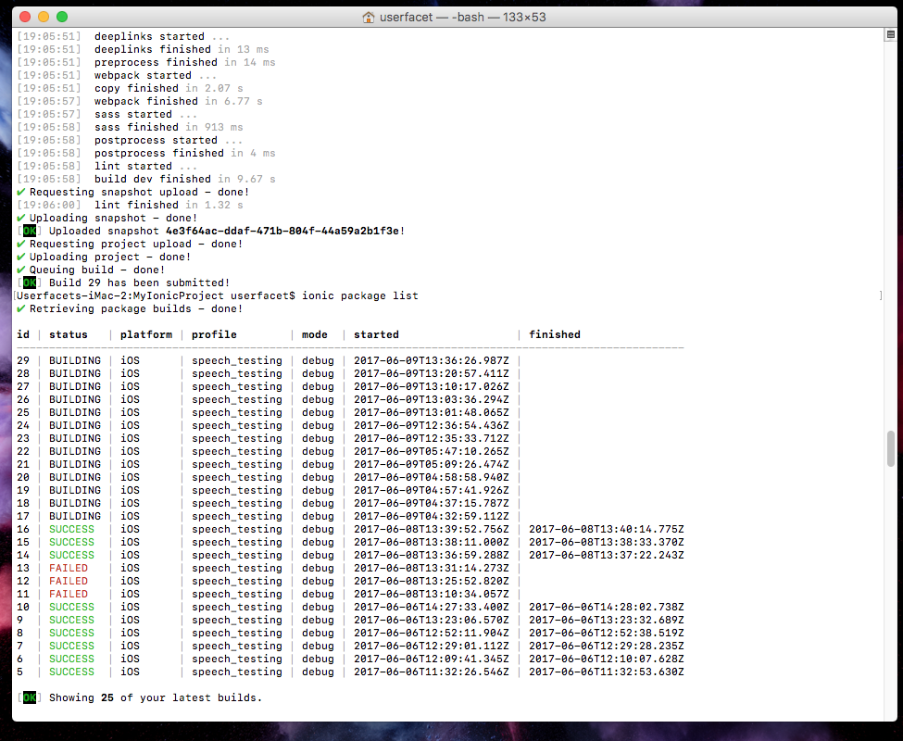Click debug mode cell in build 7 row
Screen dimensions: 903x741
tap(318, 646)
